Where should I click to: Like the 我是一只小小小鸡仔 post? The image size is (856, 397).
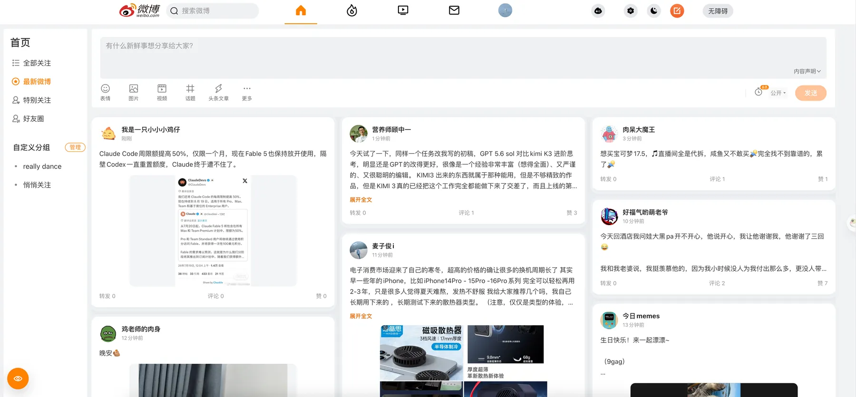tap(321, 296)
